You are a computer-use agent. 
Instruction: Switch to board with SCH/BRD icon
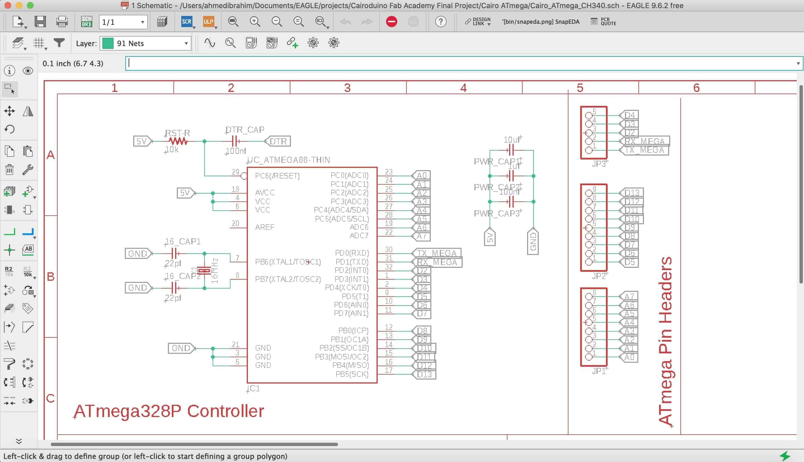[x=86, y=22]
